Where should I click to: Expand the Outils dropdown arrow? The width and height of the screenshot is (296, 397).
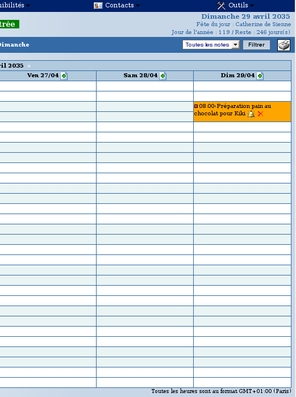pos(252,6)
